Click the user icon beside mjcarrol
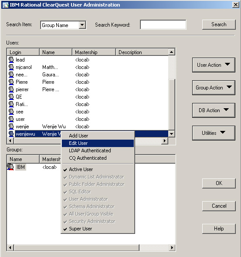The image size is (241, 257). point(11,67)
